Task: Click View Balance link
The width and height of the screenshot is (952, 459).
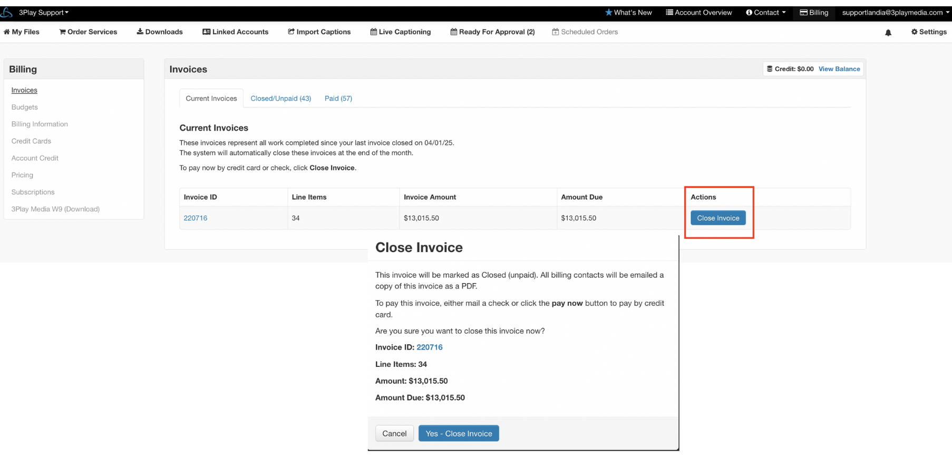Action: click(x=839, y=69)
